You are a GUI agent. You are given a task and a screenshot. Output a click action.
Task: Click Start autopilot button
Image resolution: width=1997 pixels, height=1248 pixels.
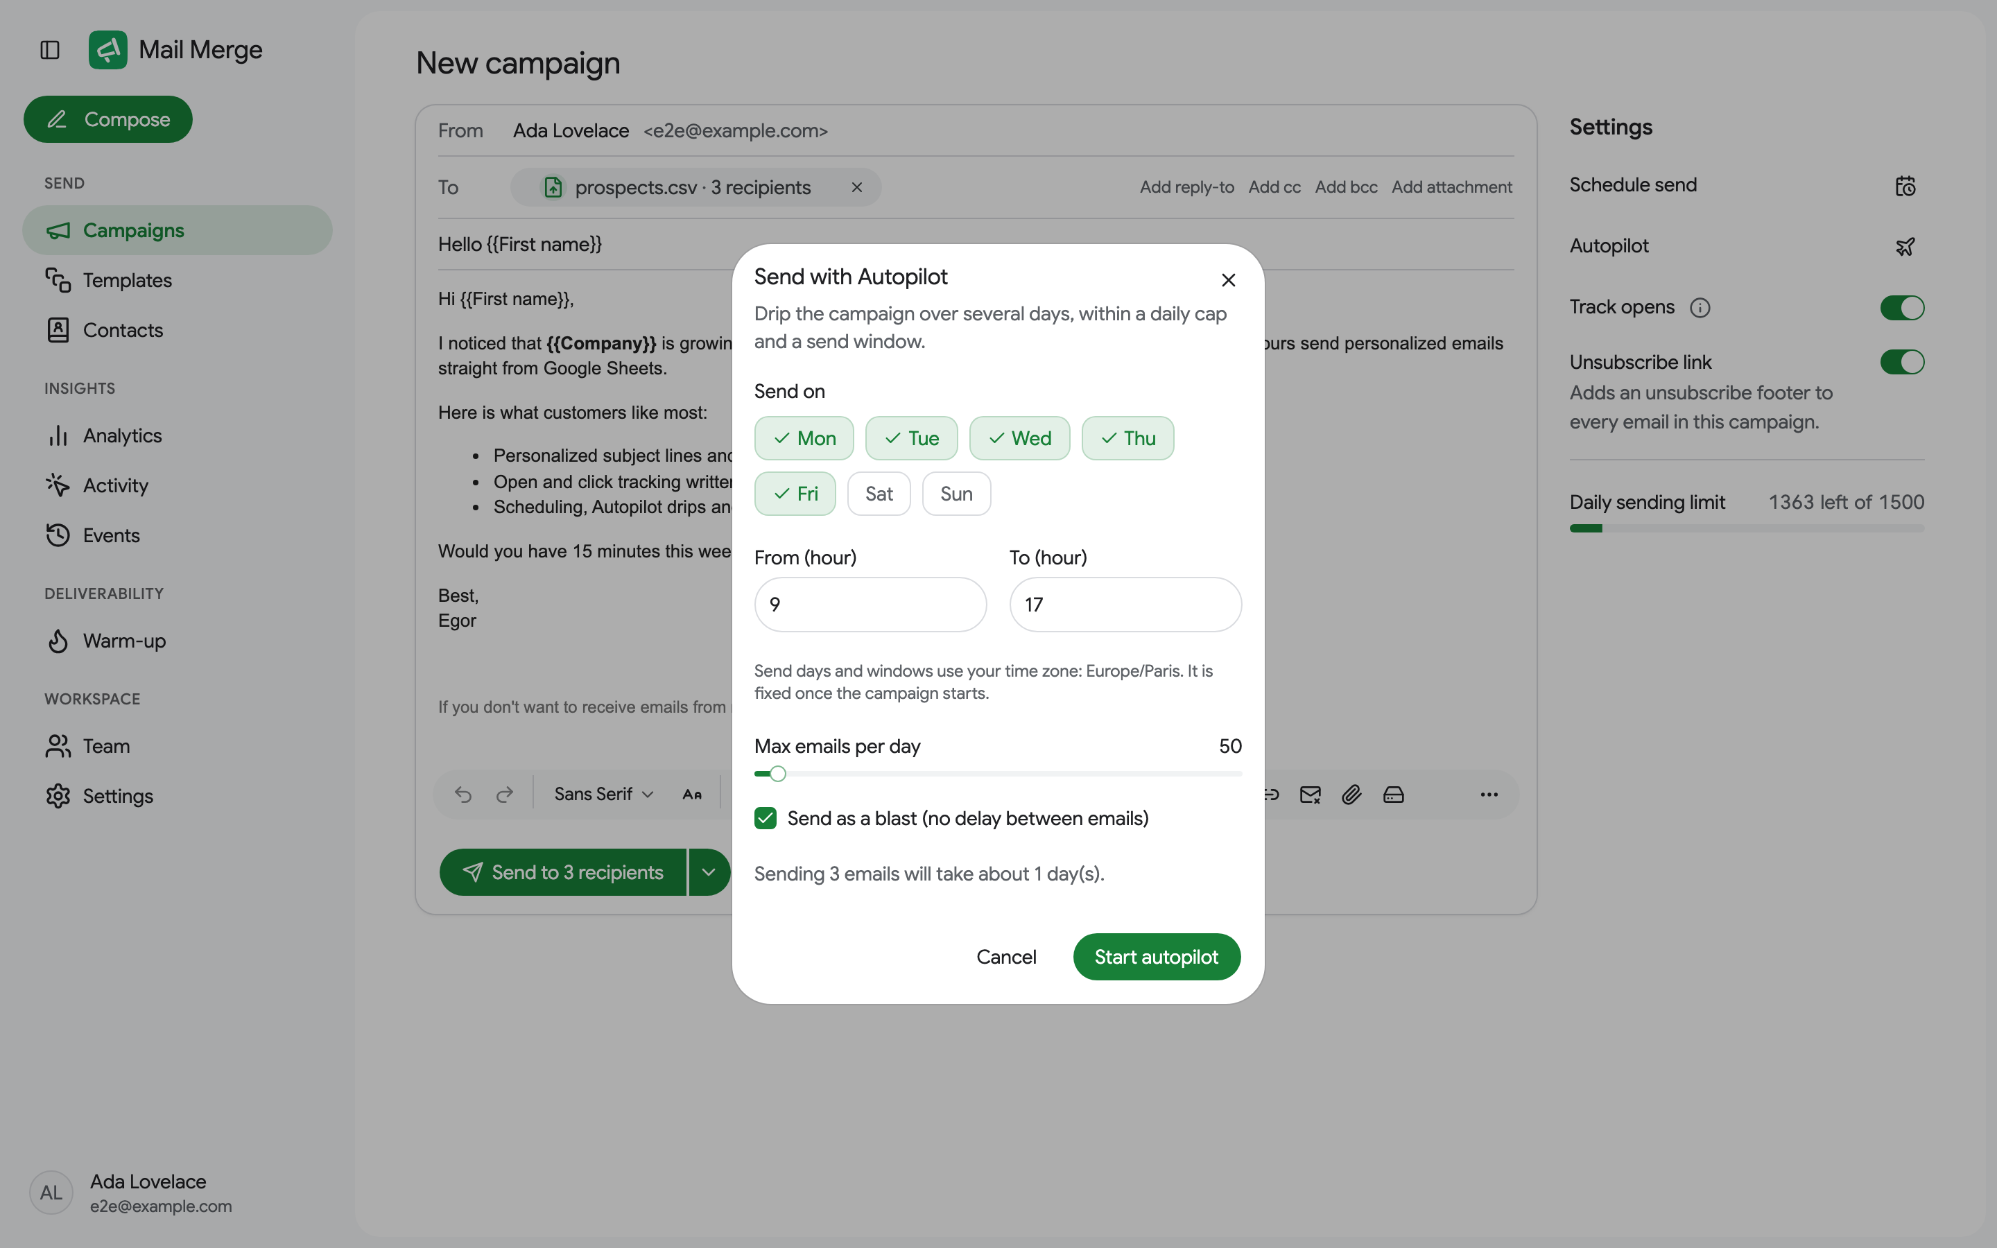point(1156,957)
